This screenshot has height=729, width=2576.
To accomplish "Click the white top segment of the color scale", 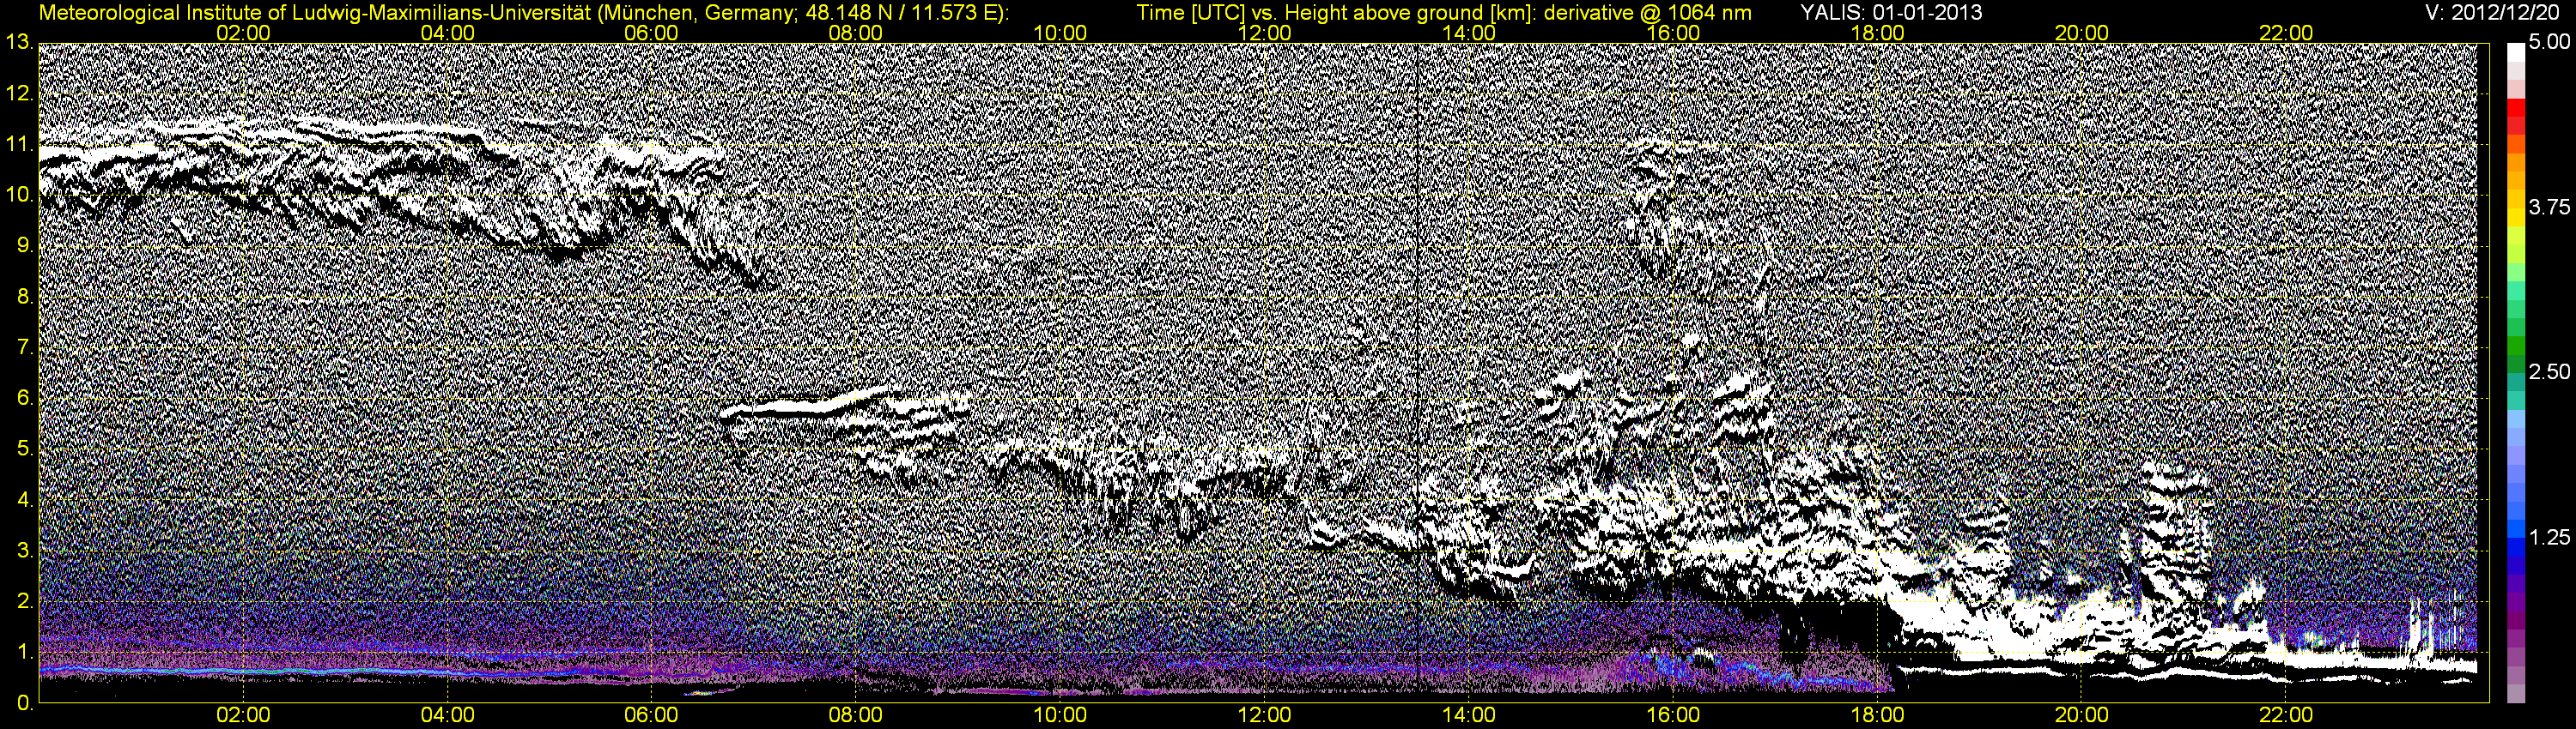I will [2516, 52].
